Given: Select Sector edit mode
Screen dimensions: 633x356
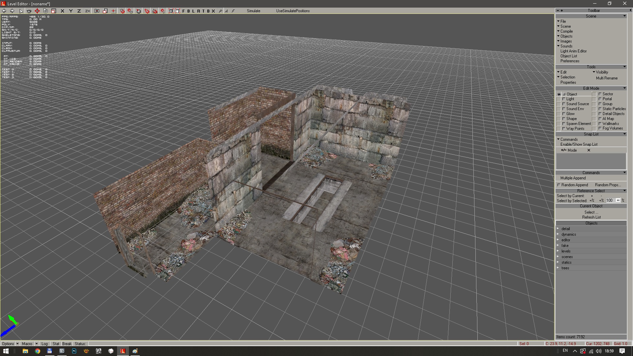Looking at the screenshot, I should click(x=608, y=94).
